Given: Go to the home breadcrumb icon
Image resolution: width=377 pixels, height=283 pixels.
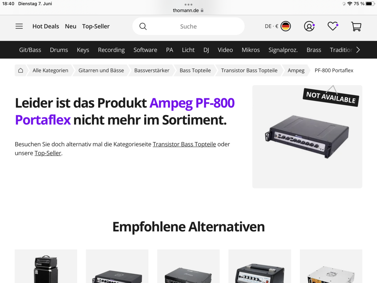Looking at the screenshot, I should tap(21, 70).
